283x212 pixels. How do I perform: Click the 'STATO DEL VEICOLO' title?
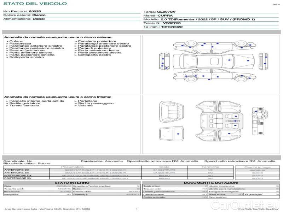pyautogui.click(x=35, y=4)
